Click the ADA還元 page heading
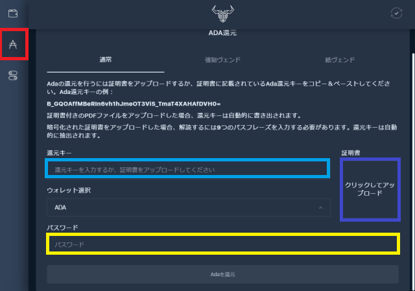Screen dimensions: 415x291 pyautogui.click(x=222, y=32)
